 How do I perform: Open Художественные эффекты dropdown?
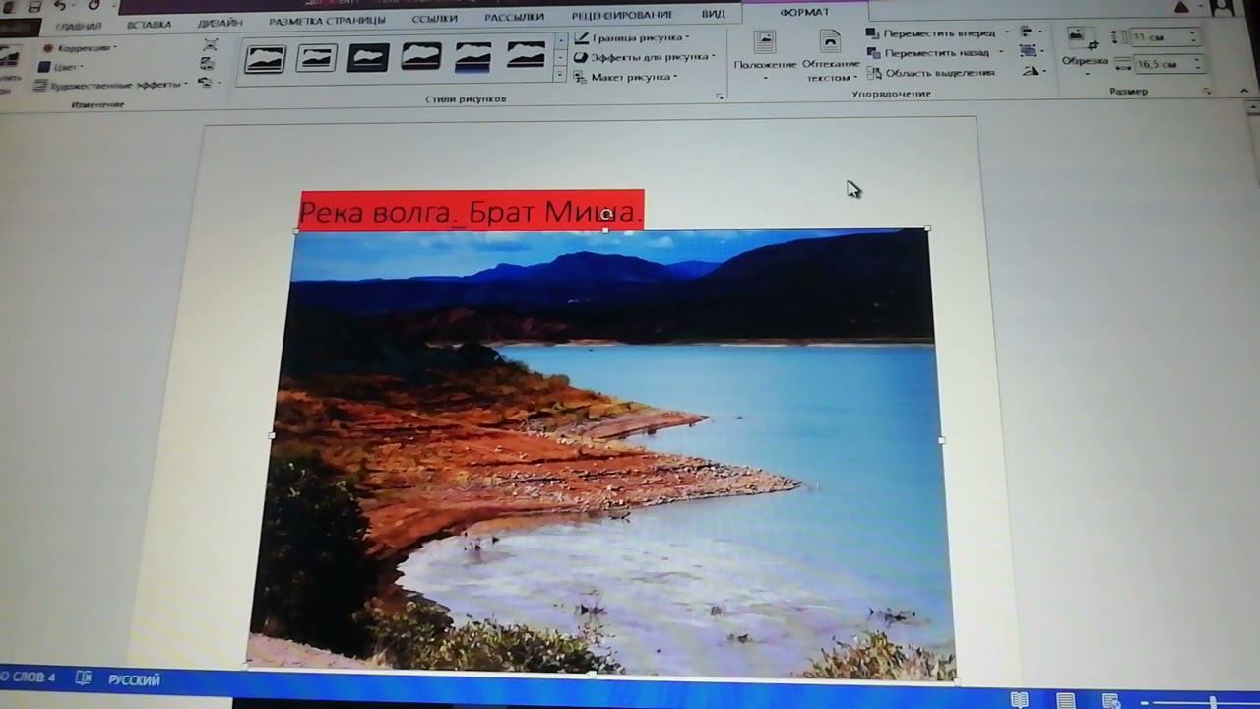pos(110,86)
